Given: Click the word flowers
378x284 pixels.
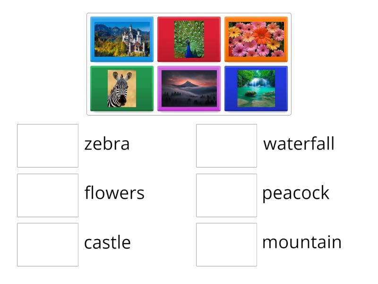Looking at the screenshot, I should tap(114, 193).
